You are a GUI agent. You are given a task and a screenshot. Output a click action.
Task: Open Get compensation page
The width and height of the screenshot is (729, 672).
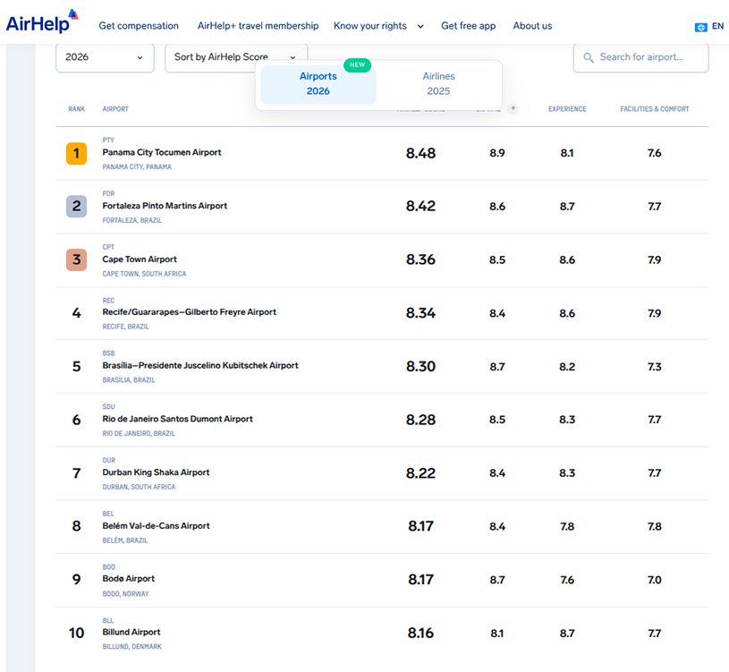pos(139,26)
